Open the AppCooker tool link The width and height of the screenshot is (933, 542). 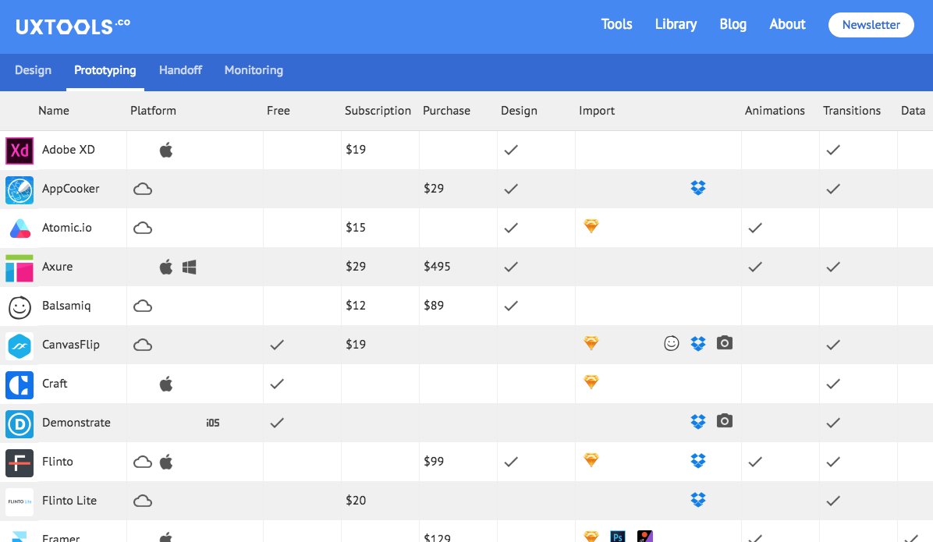pyautogui.click(x=70, y=190)
